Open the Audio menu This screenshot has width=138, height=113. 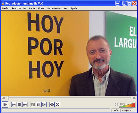tap(32, 8)
